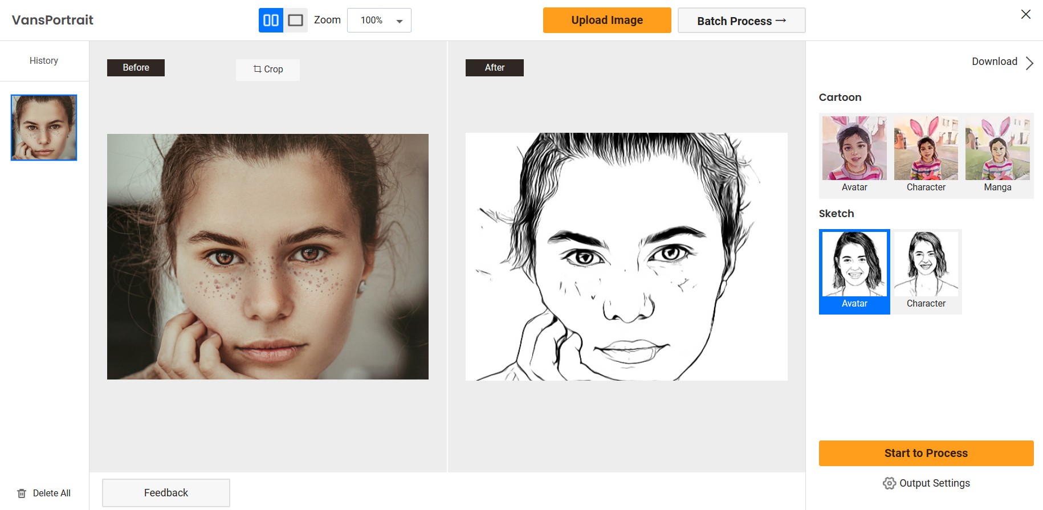1043x510 pixels.
Task: Click the original Before photo
Action: pyautogui.click(x=268, y=256)
